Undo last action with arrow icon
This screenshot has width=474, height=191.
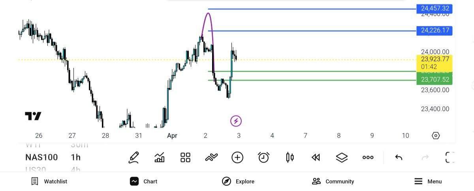[399, 157]
